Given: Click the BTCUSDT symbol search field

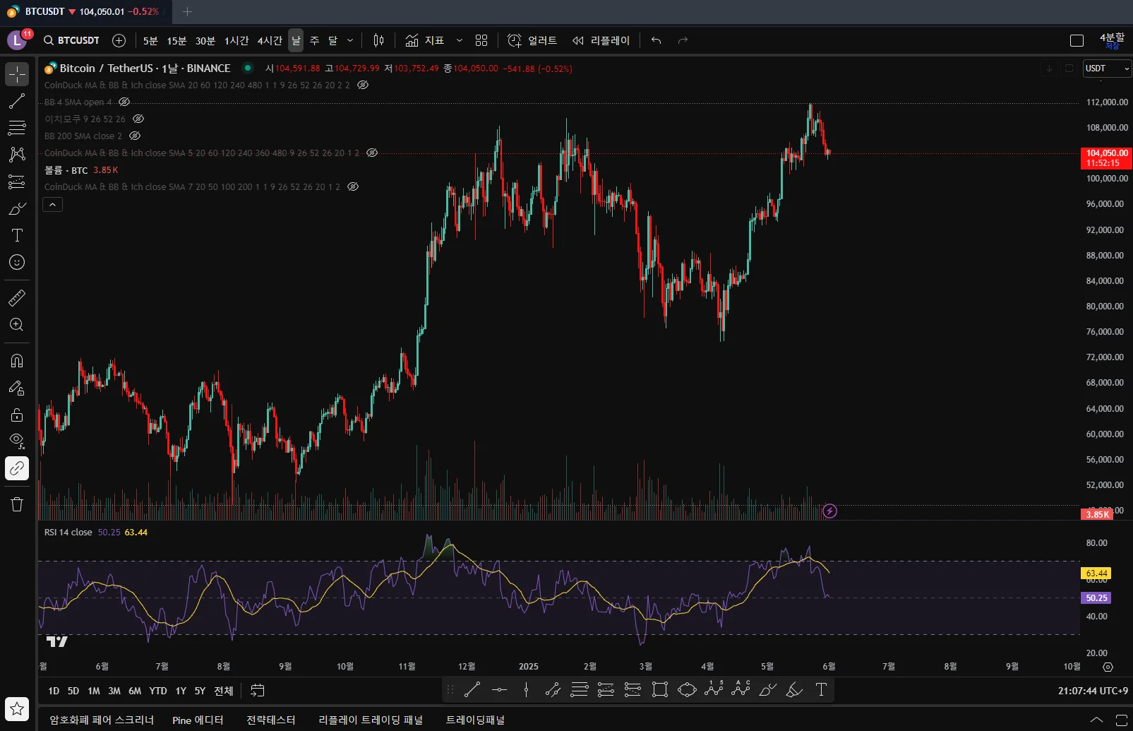Looking at the screenshot, I should pyautogui.click(x=71, y=40).
